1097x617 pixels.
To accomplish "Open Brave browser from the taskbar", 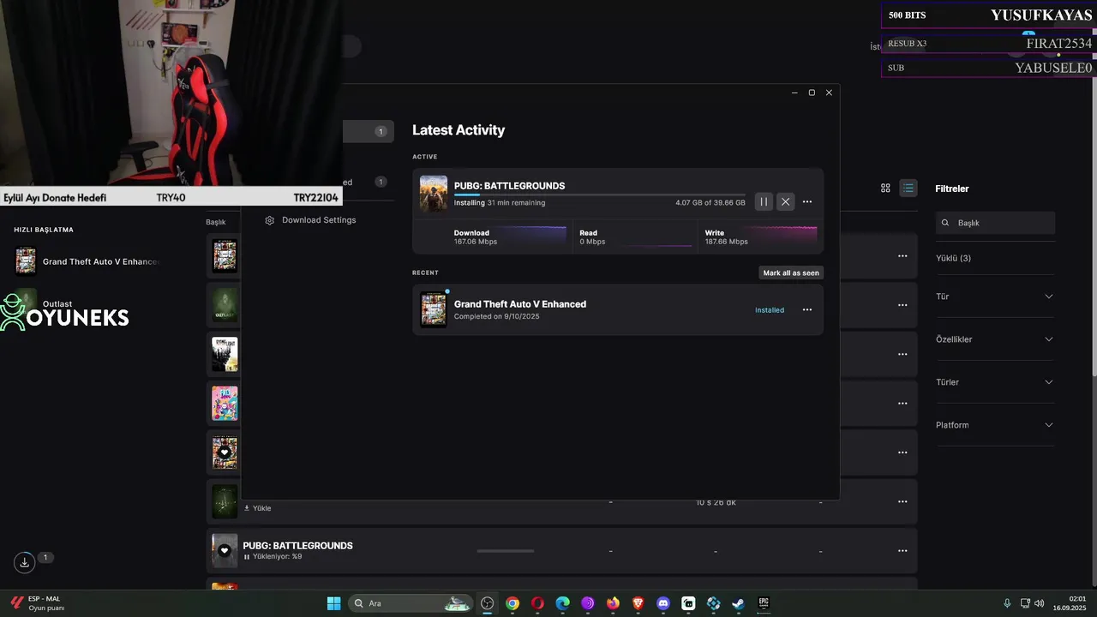I will tap(638, 603).
